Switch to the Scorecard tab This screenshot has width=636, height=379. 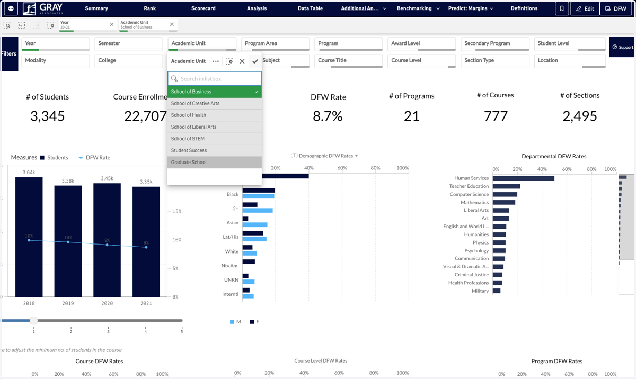204,8
